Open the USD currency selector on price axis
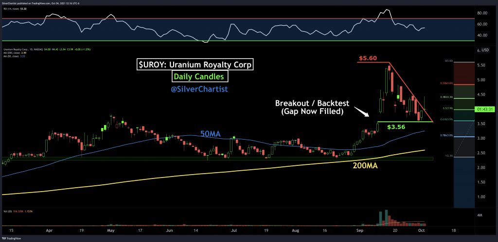Image resolution: width=498 pixels, height=242 pixels. coord(485,50)
